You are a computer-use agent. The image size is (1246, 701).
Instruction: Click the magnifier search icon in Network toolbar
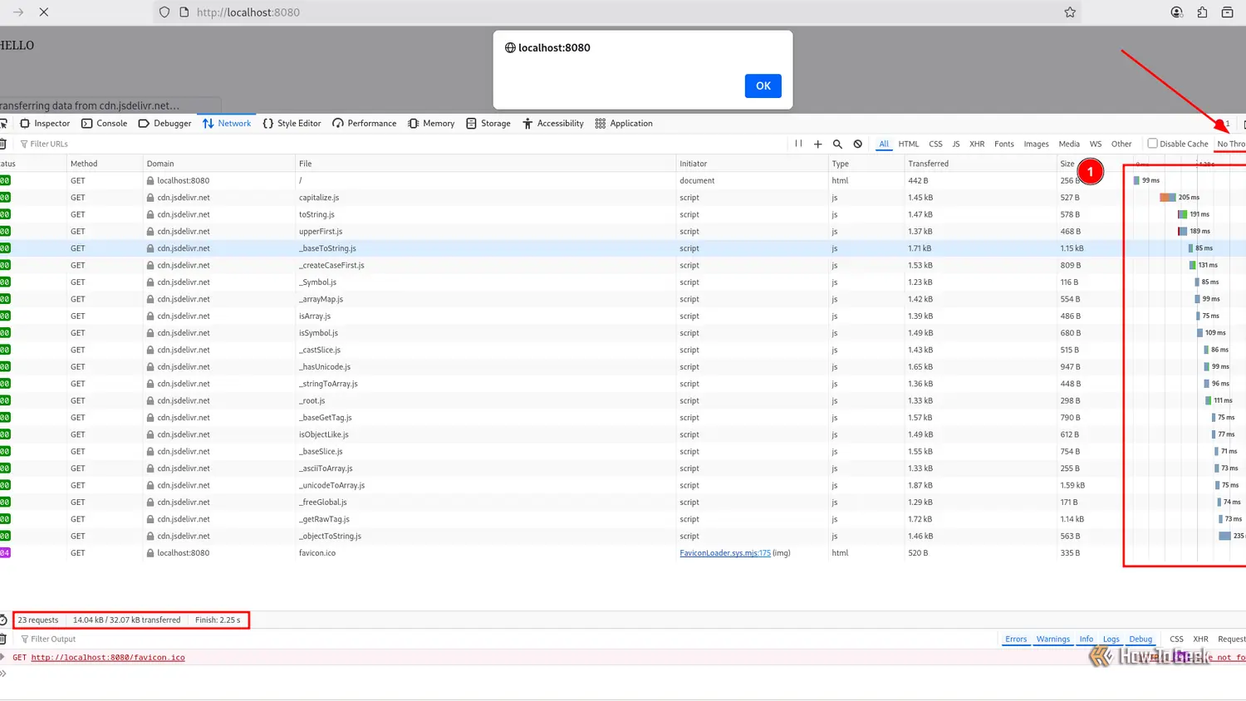pyautogui.click(x=837, y=144)
